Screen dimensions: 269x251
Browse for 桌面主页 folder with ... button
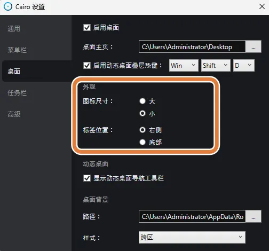[254, 46]
